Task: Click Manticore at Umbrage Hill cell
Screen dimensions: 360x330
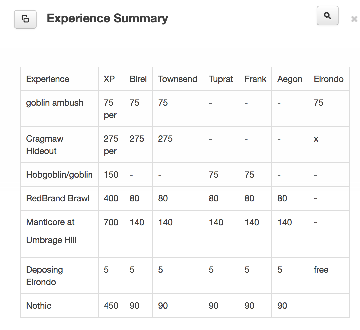Action: tap(51, 231)
